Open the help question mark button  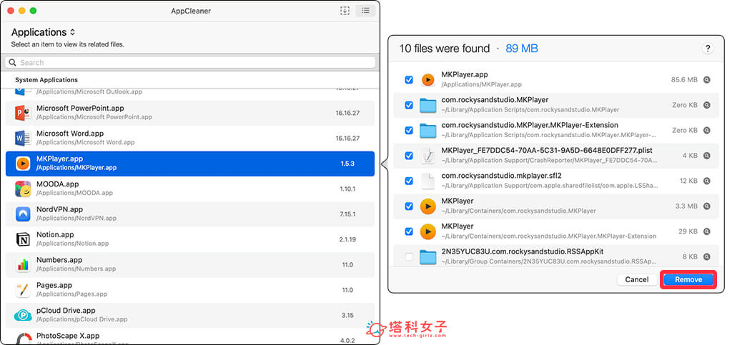click(708, 49)
